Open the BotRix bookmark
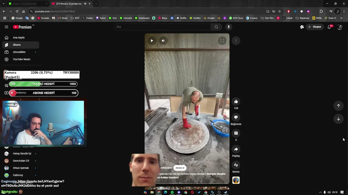Viewport: 348px width, 195px height. (x=182, y=18)
